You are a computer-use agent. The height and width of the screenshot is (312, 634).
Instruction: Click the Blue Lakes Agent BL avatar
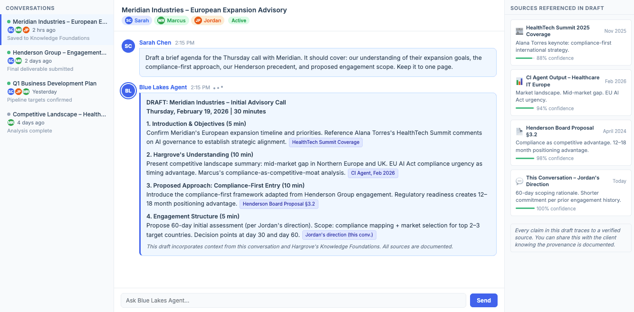pos(128,91)
